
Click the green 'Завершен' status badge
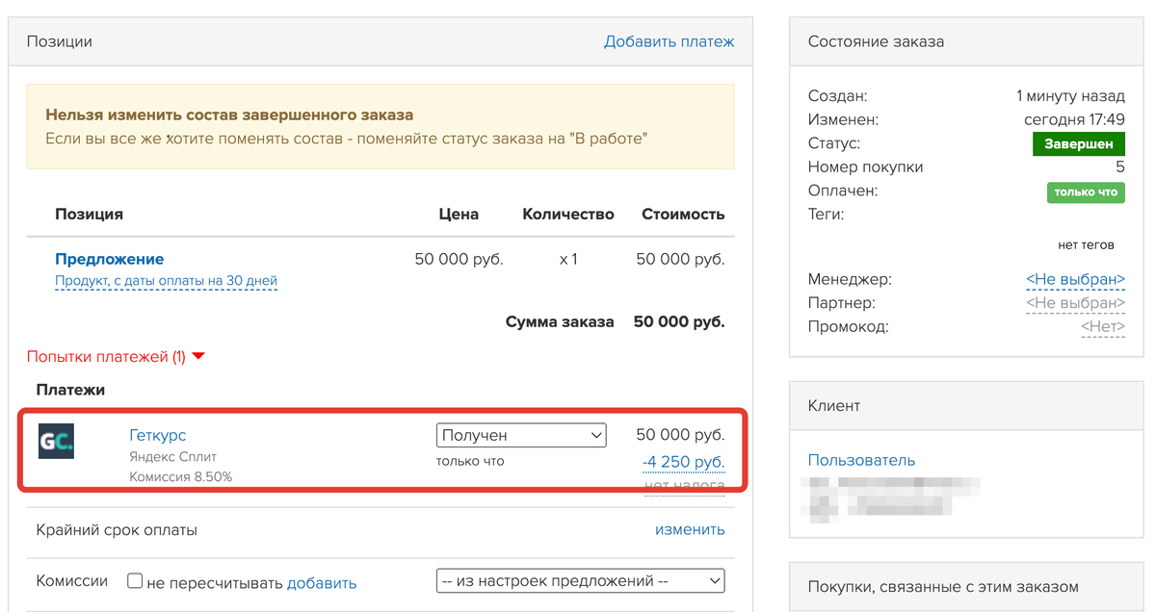click(x=1079, y=144)
